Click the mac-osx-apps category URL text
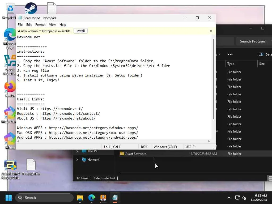 point(93,133)
